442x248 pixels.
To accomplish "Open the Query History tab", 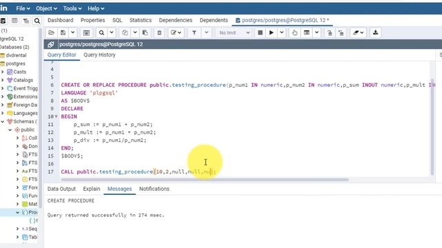I will click(x=99, y=55).
